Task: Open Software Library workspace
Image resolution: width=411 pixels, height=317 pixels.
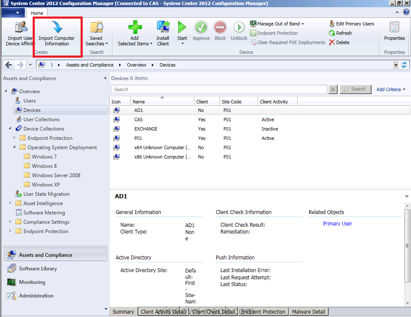Action: tap(56, 269)
